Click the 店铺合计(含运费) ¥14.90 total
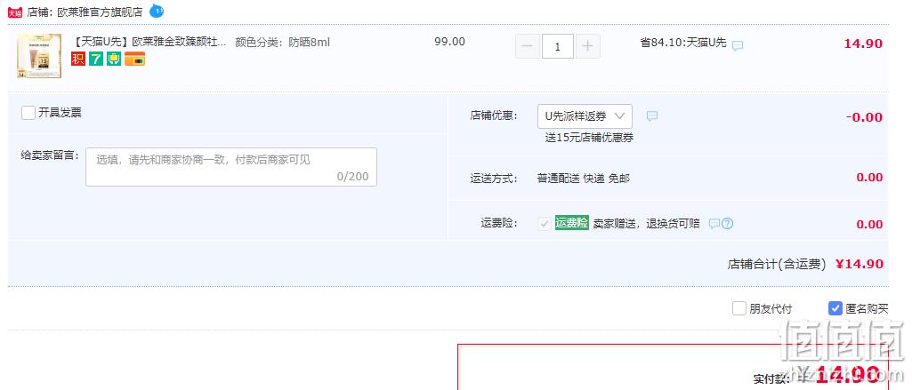 (x=805, y=264)
